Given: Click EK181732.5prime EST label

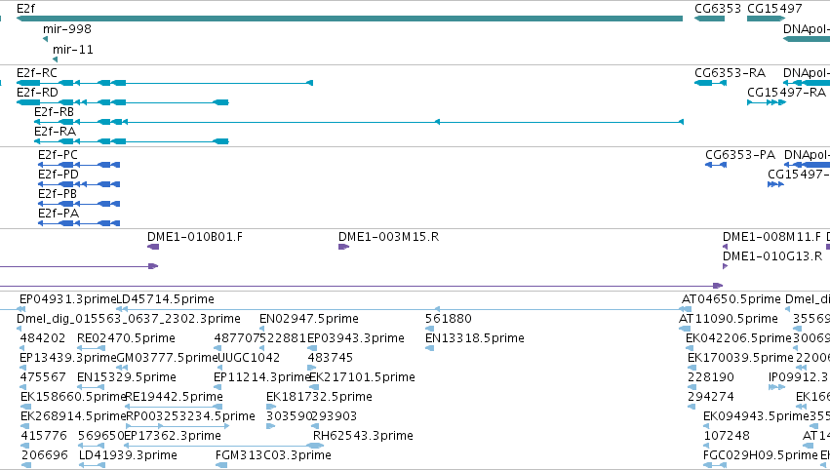Looking at the screenshot, I should [x=319, y=397].
